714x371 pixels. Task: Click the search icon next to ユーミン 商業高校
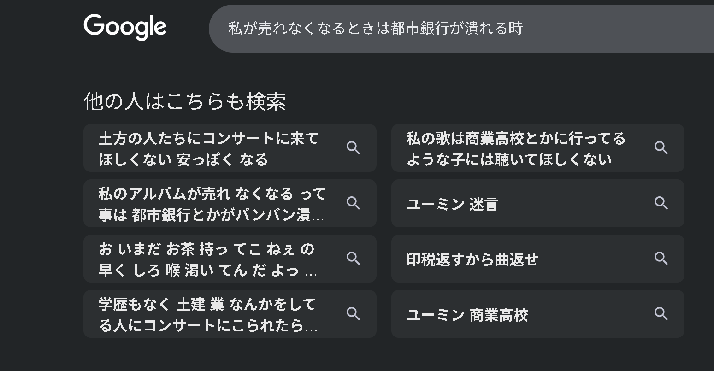pyautogui.click(x=661, y=314)
